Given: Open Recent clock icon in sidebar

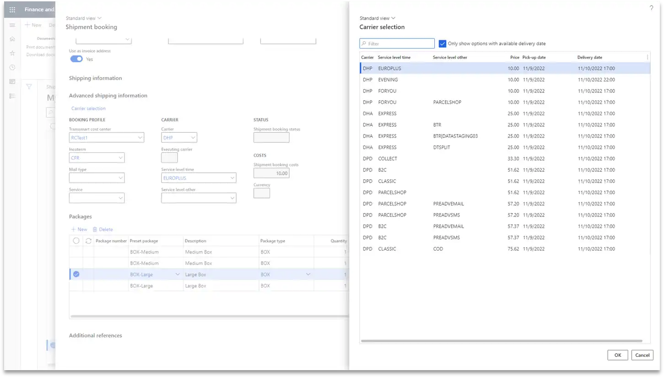Looking at the screenshot, I should tap(12, 67).
